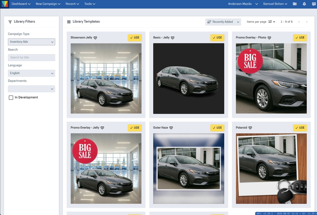Expand the Departments dropdown

pos(31,89)
